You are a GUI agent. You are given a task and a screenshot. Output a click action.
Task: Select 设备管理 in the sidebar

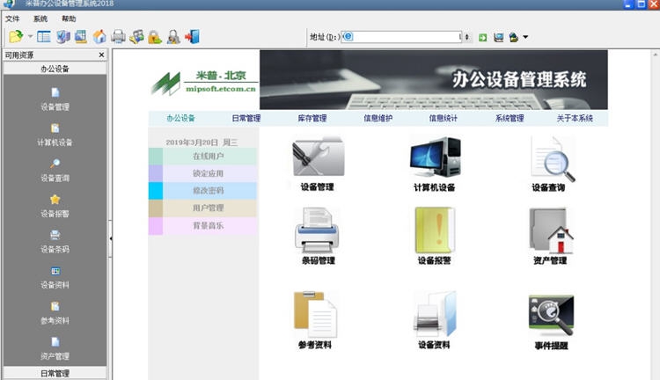coord(55,99)
